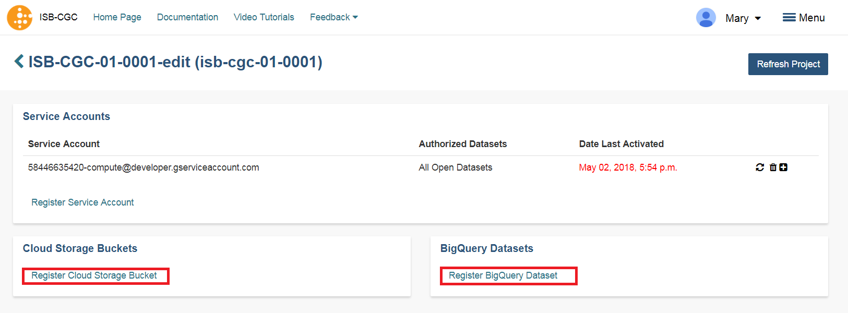Click the blue user avatar icon
Image resolution: width=848 pixels, height=313 pixels.
click(x=706, y=18)
